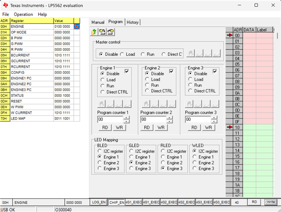Screen dimensions: 281x212
Task: Toggle the Engine 1 checkbox
Action: [x=127, y=71]
